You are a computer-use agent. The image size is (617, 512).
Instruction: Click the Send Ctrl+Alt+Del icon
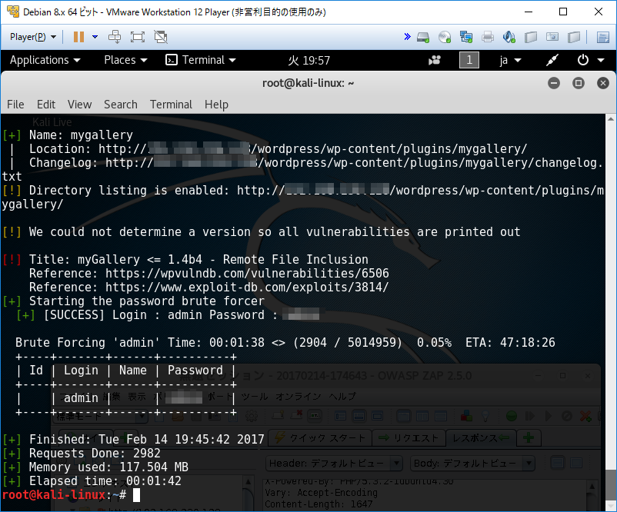click(x=115, y=37)
